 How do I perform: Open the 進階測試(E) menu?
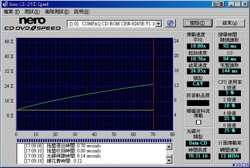(x=57, y=12)
